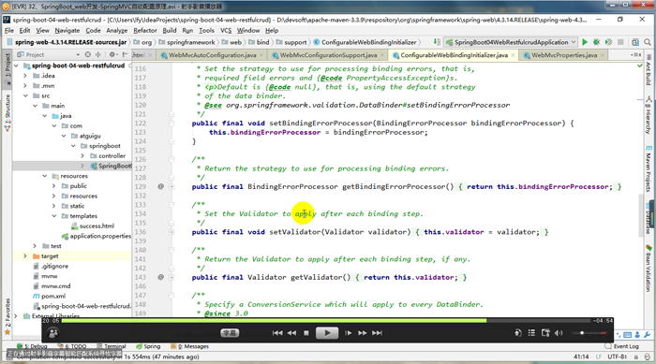Viewport: 656px width, 364px height.
Task: Open the Structure side tool window
Action: tap(7, 113)
